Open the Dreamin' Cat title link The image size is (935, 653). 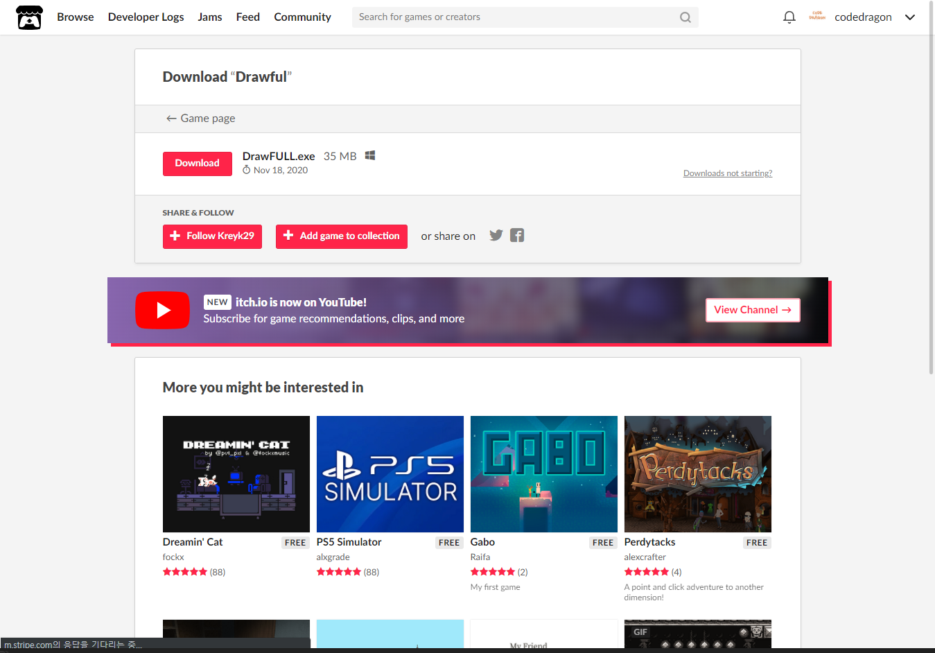coord(193,542)
